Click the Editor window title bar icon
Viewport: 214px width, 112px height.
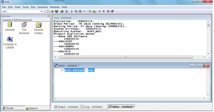tap(56, 66)
